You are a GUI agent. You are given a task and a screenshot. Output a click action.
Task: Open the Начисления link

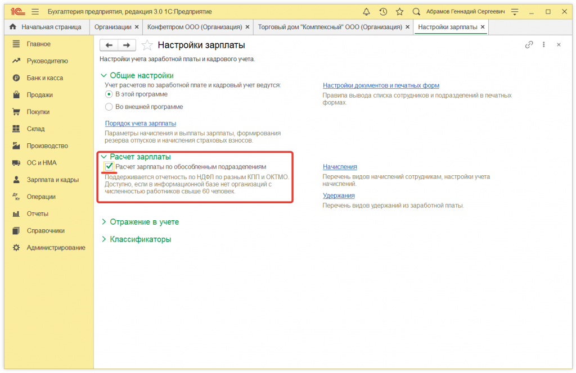[340, 167]
